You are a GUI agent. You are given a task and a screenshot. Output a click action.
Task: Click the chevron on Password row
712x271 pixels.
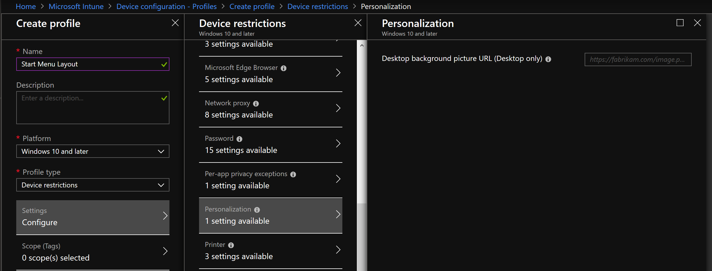click(338, 143)
